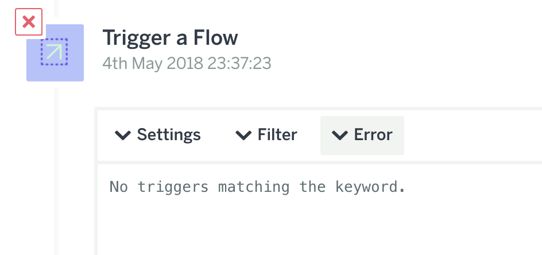
Task: Open the highlighted Error tab
Action: coord(362,136)
